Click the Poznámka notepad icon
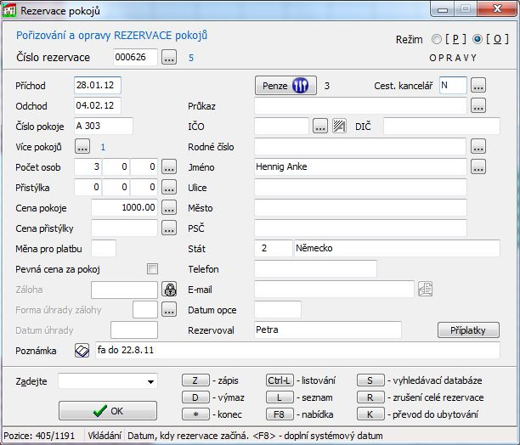 pyautogui.click(x=82, y=350)
